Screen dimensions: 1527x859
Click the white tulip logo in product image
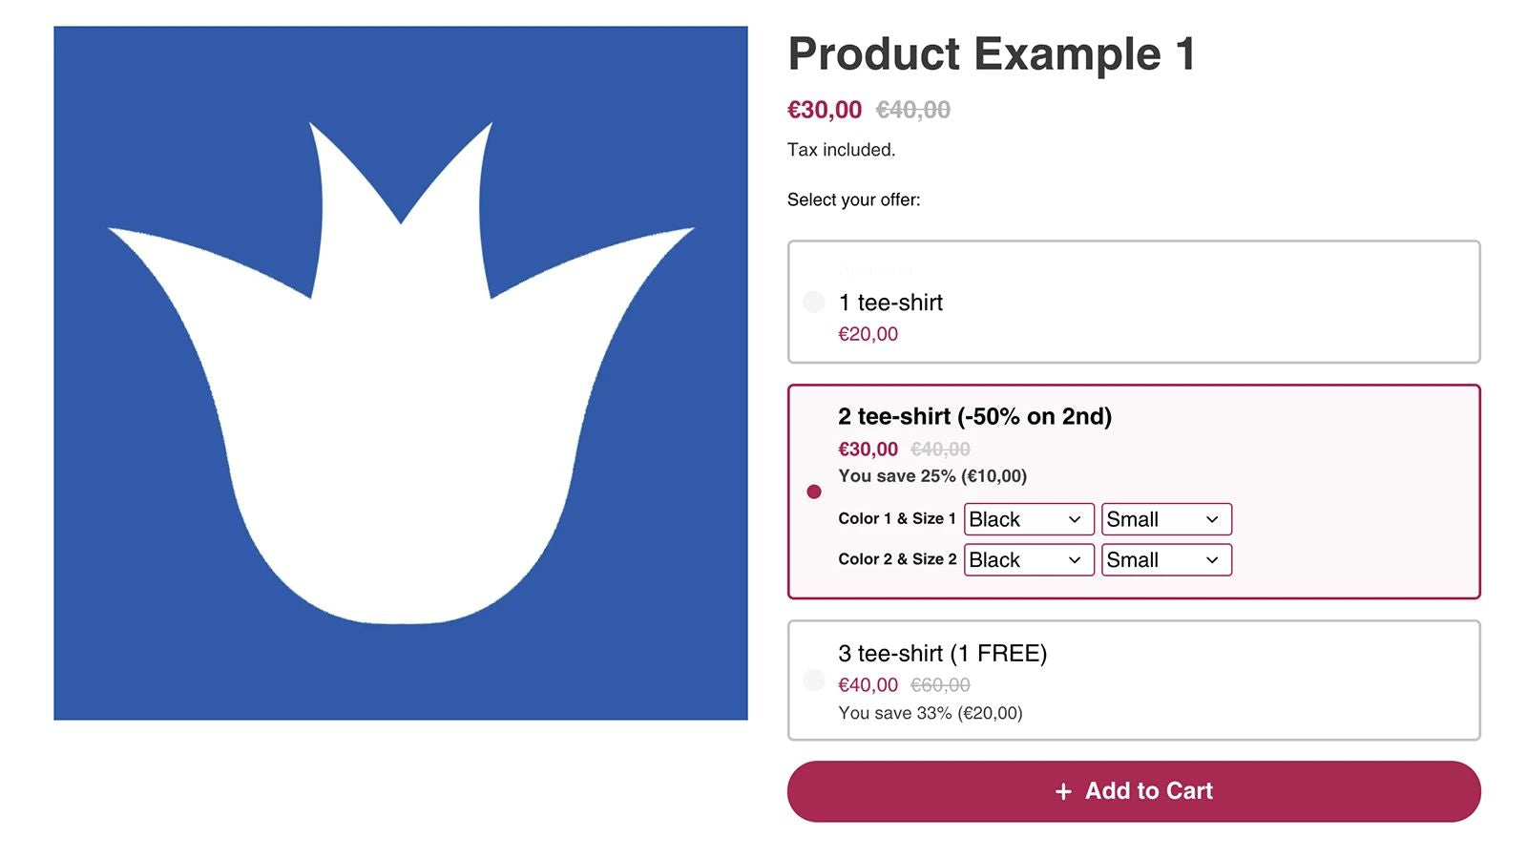tap(401, 401)
